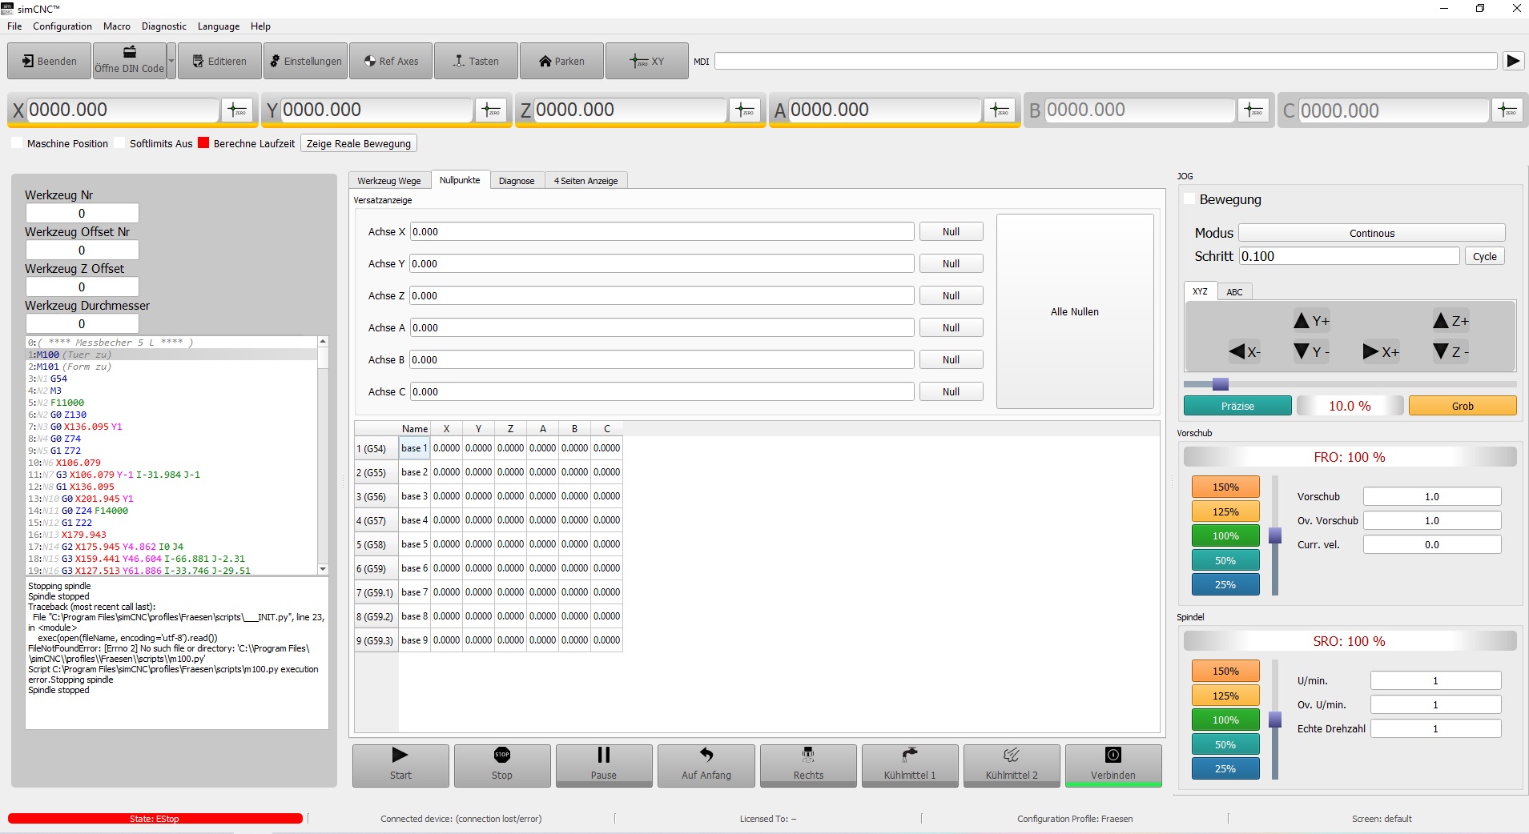This screenshot has width=1529, height=834.
Task: Enable the Bewegung checkbox
Action: coord(1189,199)
